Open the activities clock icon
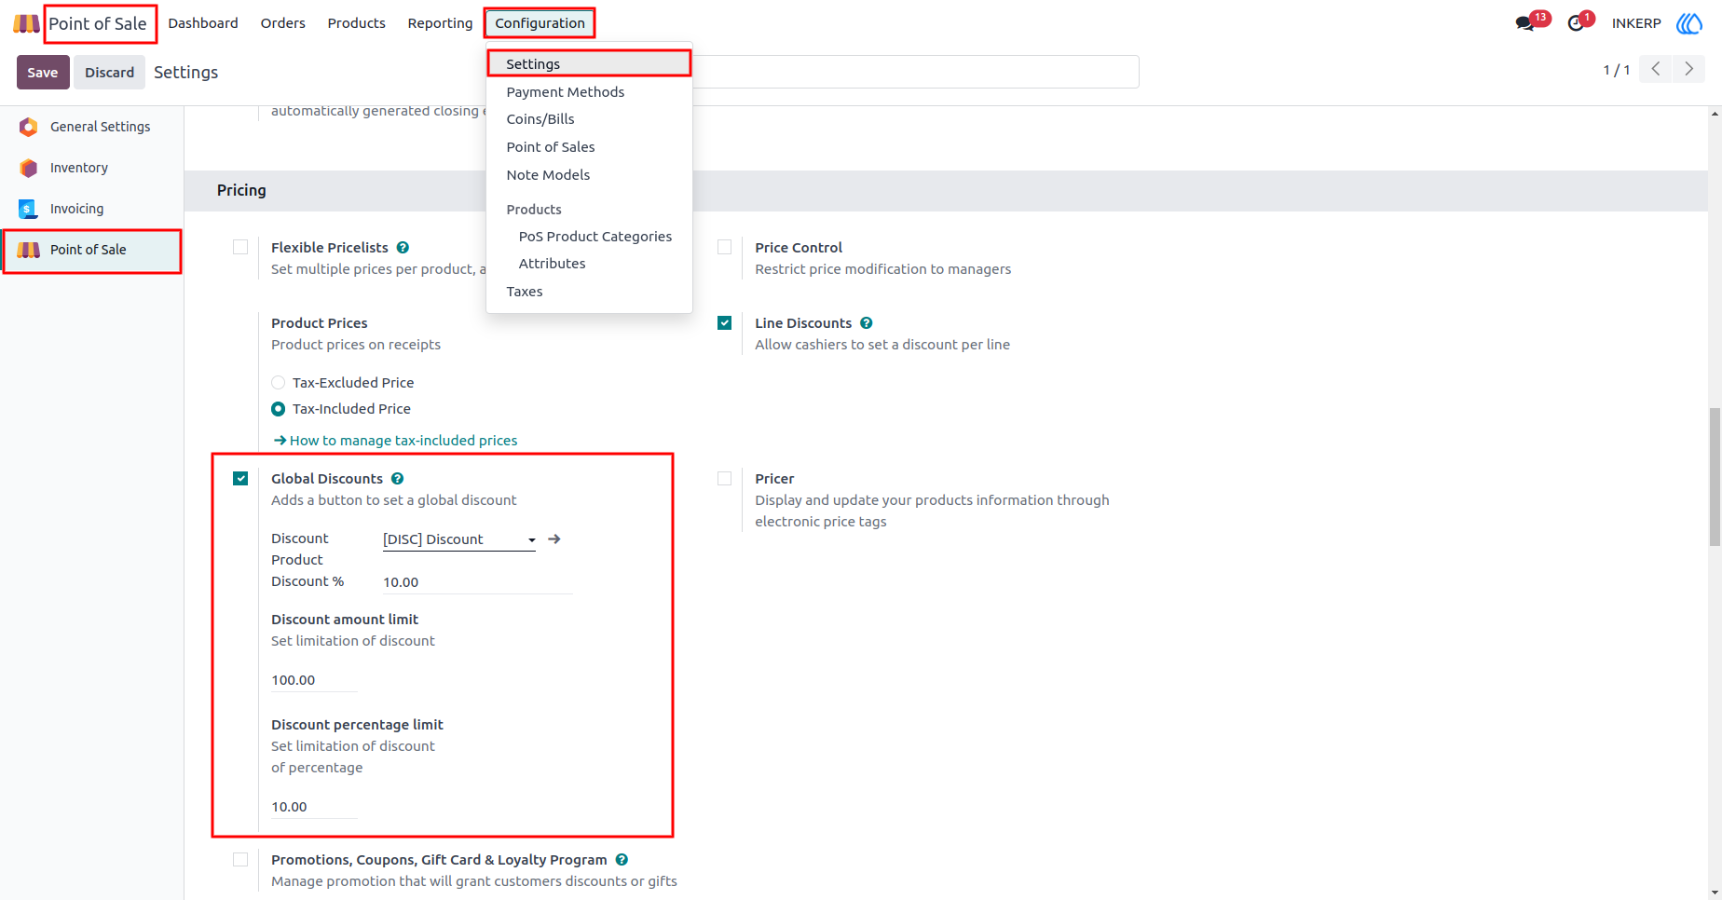Image resolution: width=1722 pixels, height=900 pixels. pos(1576,23)
